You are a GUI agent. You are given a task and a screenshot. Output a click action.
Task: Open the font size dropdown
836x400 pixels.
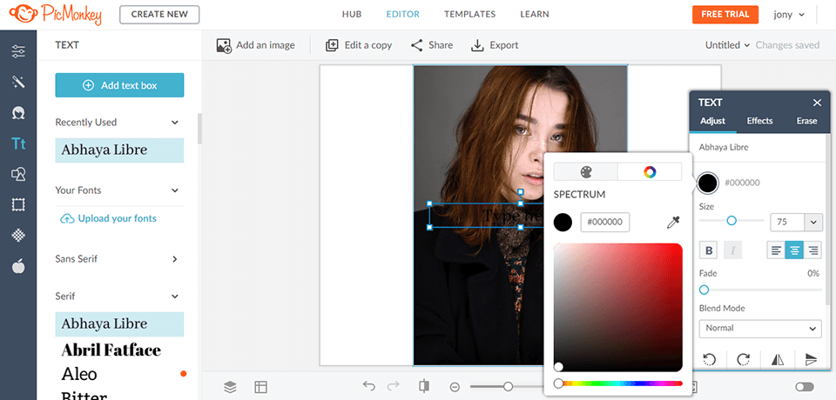pos(813,222)
